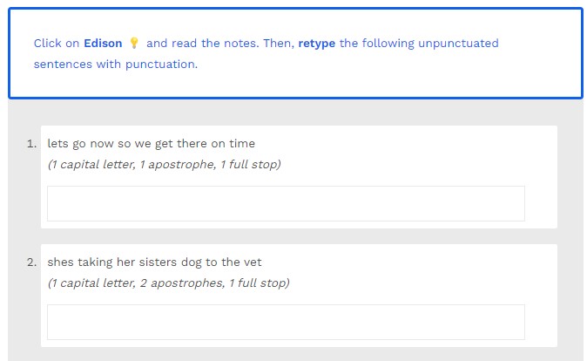Click the bold word "retype"
The height and width of the screenshot is (361, 587).
(317, 43)
